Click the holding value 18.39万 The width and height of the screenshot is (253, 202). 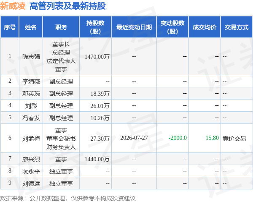100,94
